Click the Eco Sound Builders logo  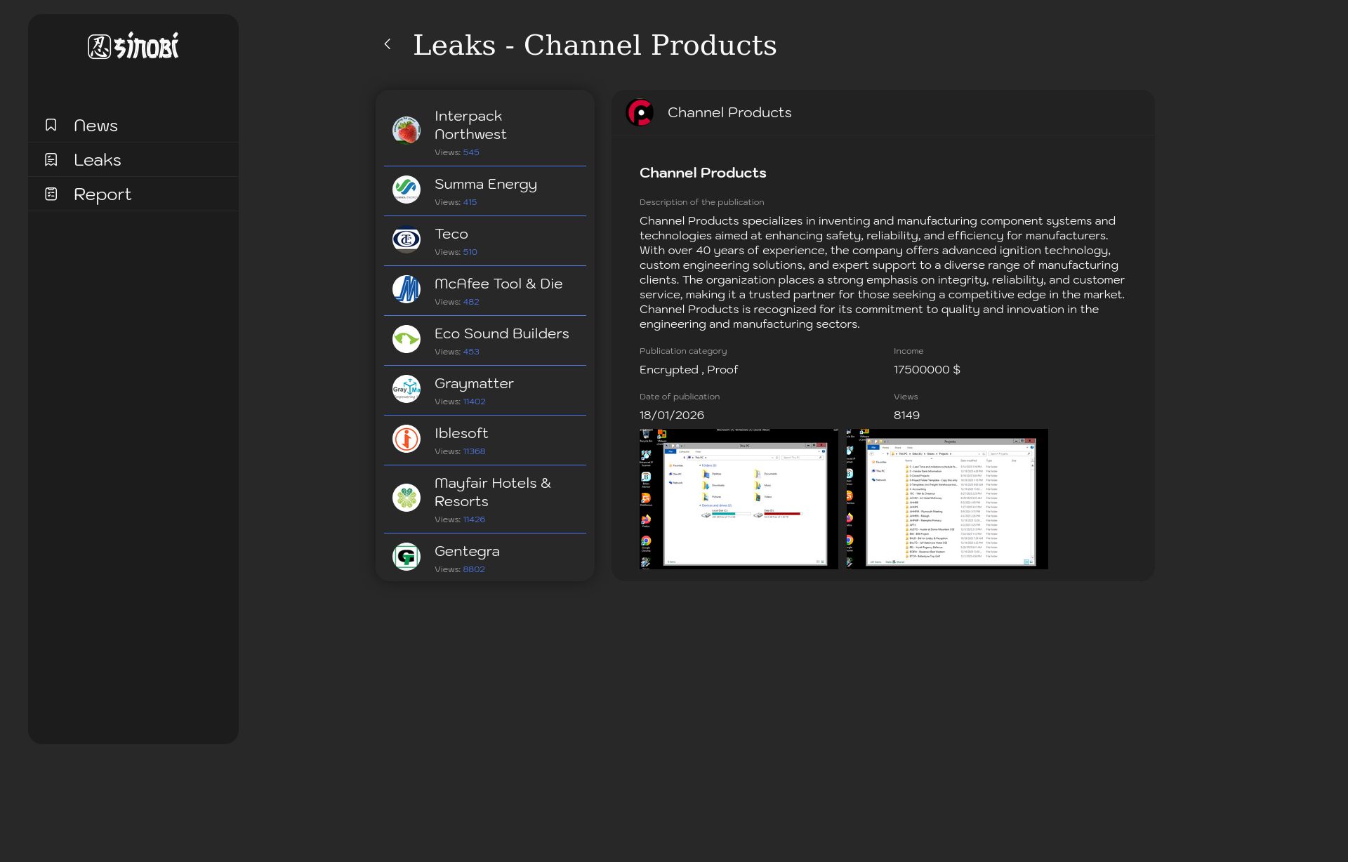[407, 340]
